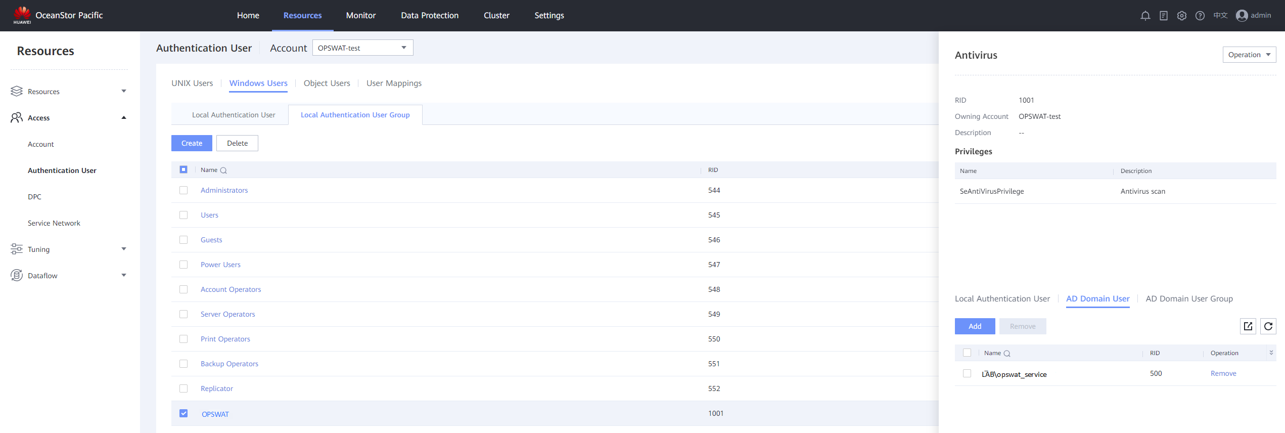
Task: Click the Huawei logo
Action: pos(22,15)
